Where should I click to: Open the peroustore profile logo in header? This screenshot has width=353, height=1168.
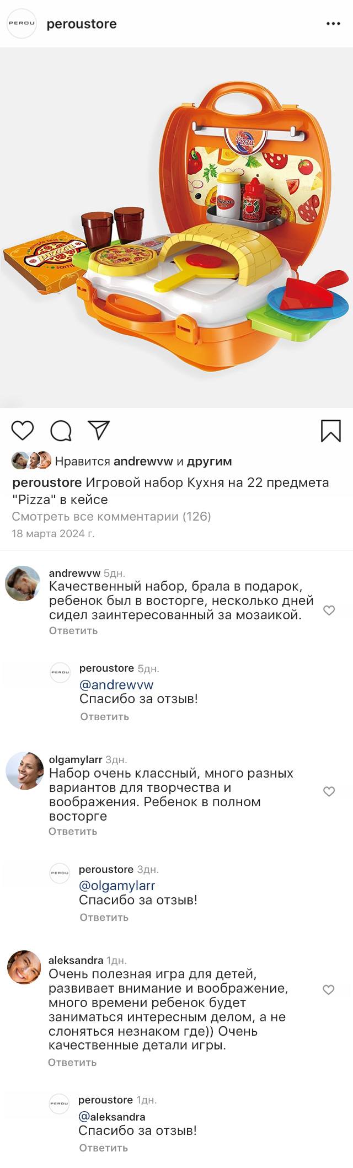[x=21, y=24]
